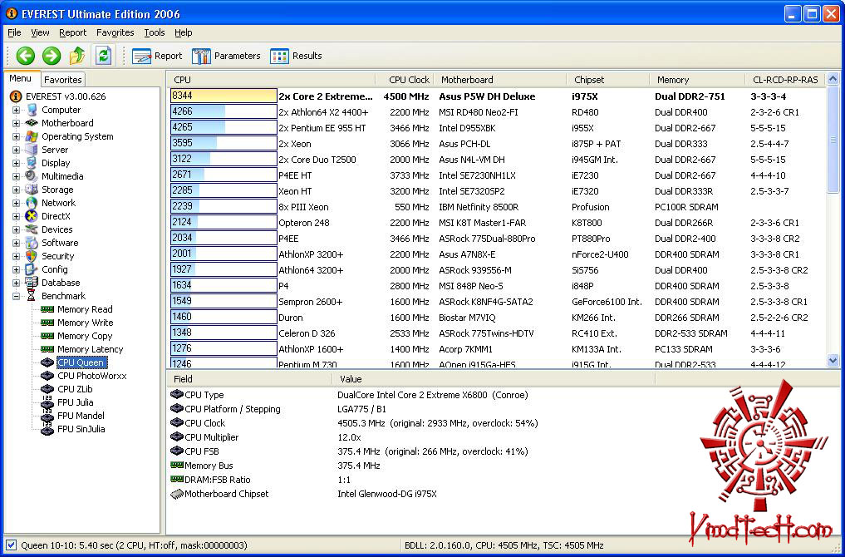Select the FPU SinJulia benchmark
The image size is (845, 557).
(81, 429)
